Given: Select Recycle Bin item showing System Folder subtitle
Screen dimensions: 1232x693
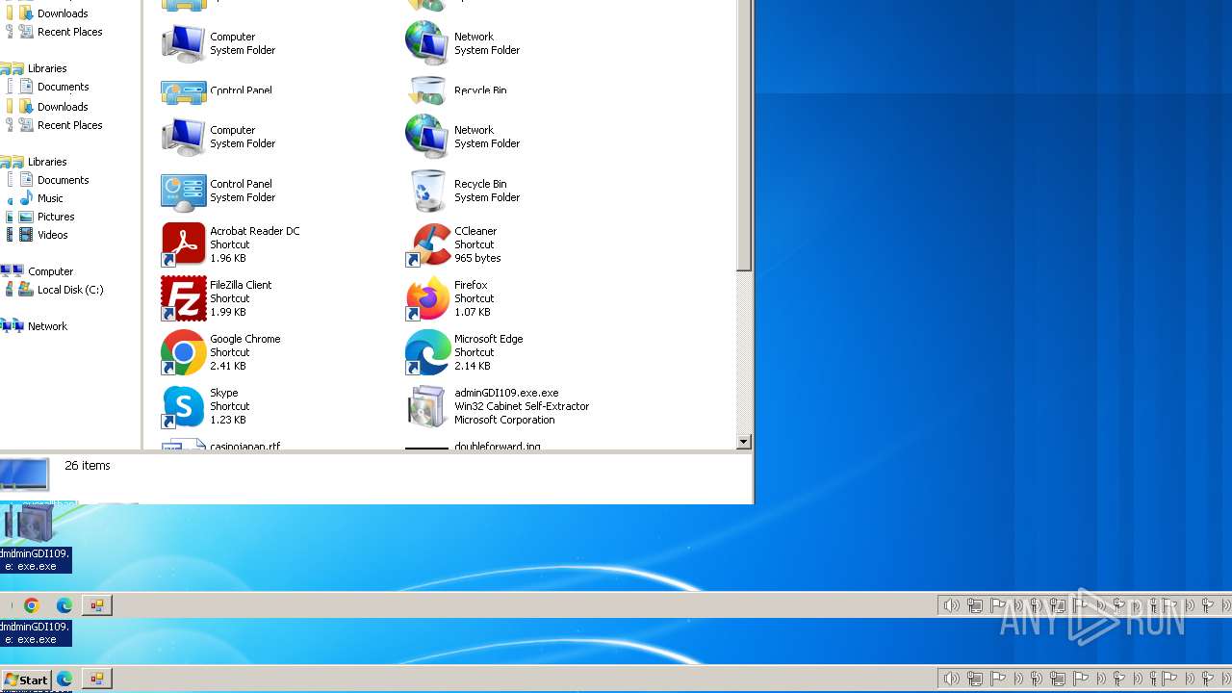Looking at the screenshot, I should (x=463, y=191).
